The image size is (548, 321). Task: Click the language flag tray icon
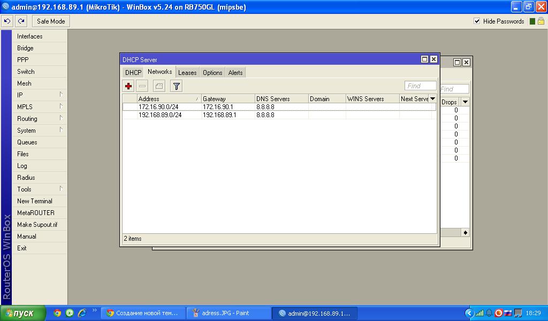(508, 313)
